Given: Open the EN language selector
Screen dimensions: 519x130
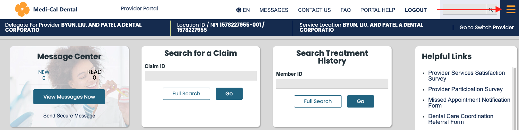Looking at the screenshot, I should click(246, 10).
